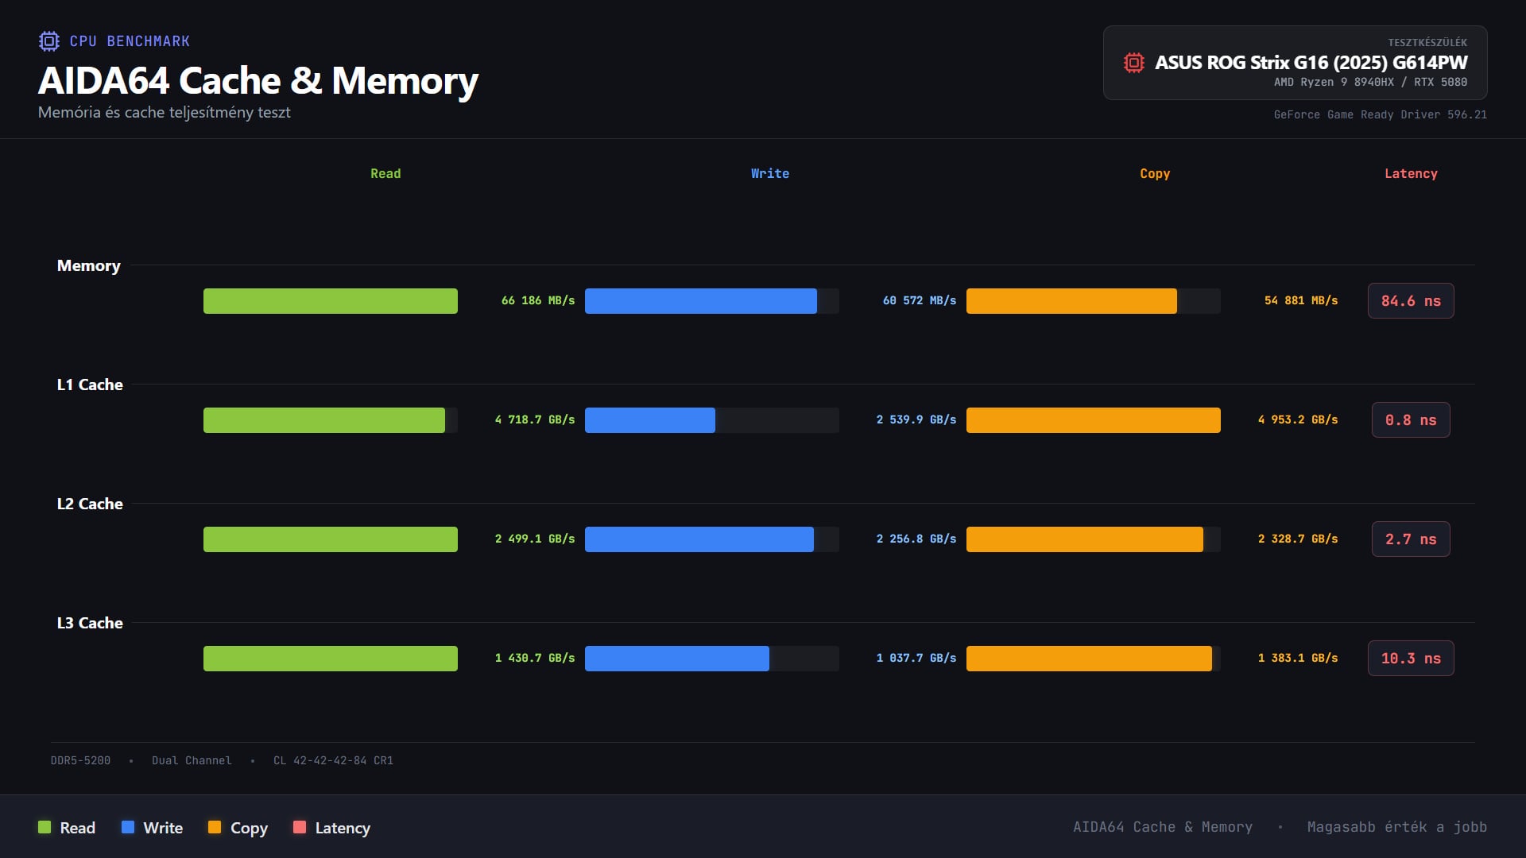The image size is (1526, 858).
Task: Click the L3 Cache 10.3 ns latency badge
Action: coord(1411,659)
